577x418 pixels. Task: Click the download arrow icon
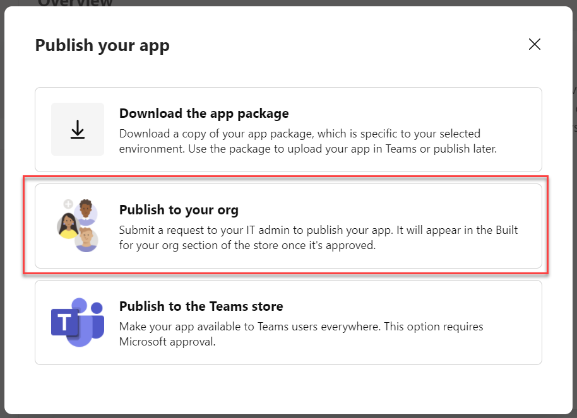click(x=78, y=129)
